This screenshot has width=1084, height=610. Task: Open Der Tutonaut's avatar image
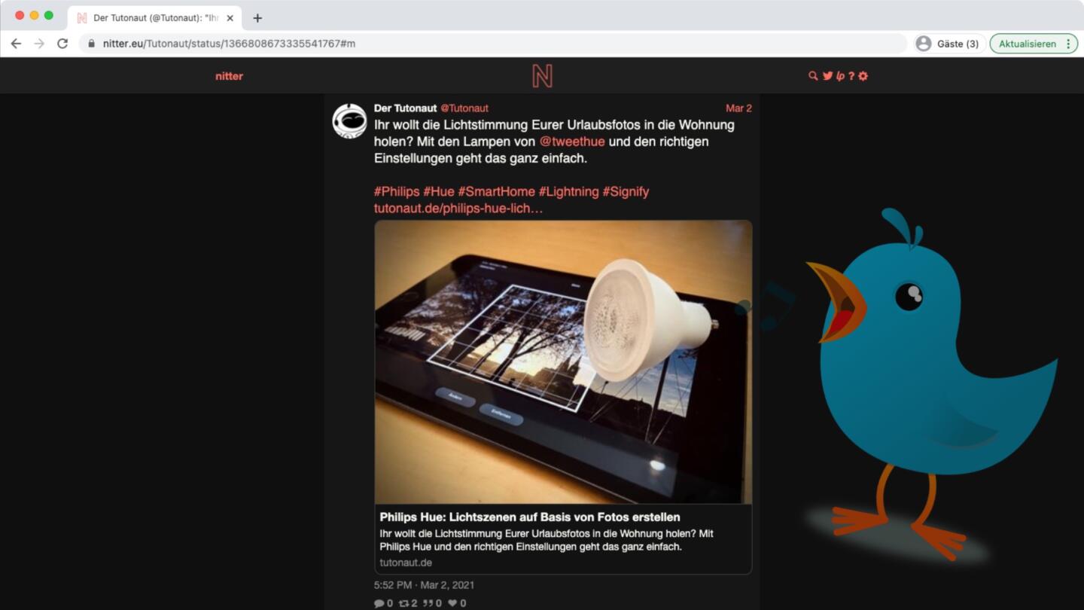click(350, 120)
